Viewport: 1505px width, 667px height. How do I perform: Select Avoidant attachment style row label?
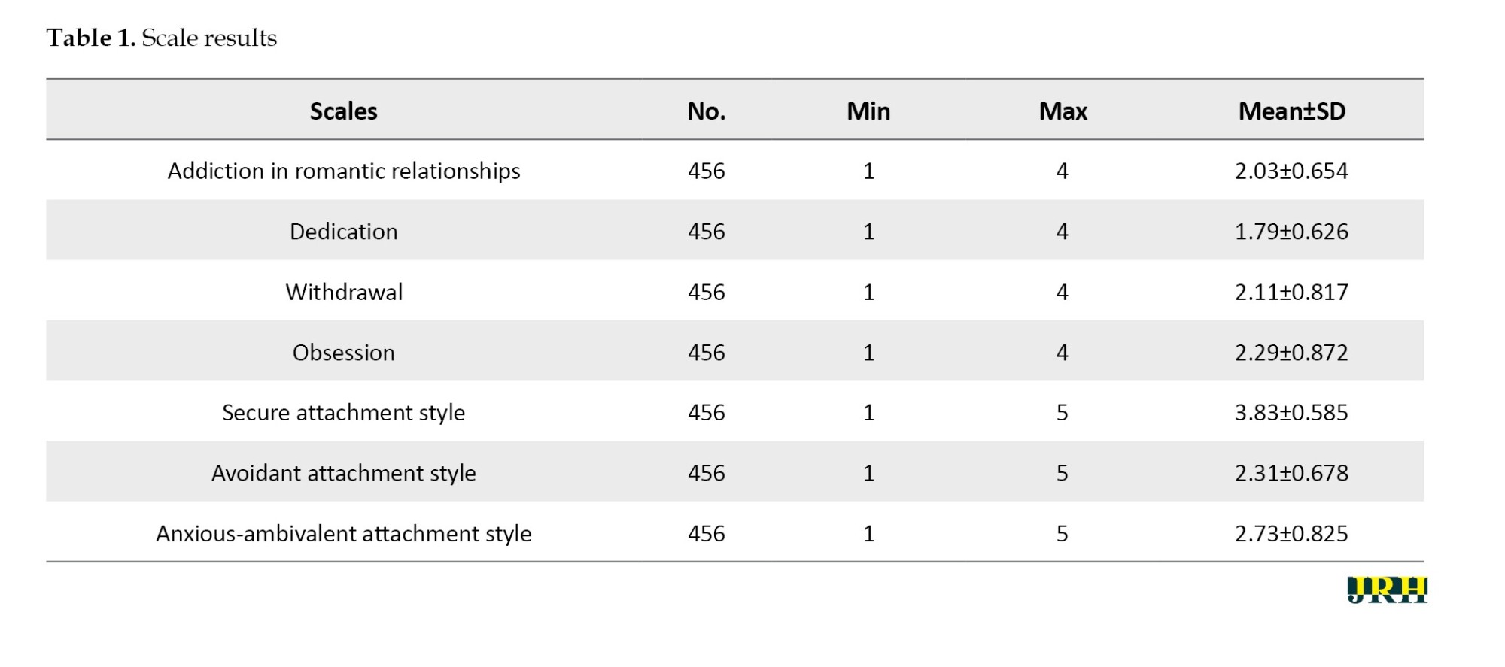coord(344,473)
